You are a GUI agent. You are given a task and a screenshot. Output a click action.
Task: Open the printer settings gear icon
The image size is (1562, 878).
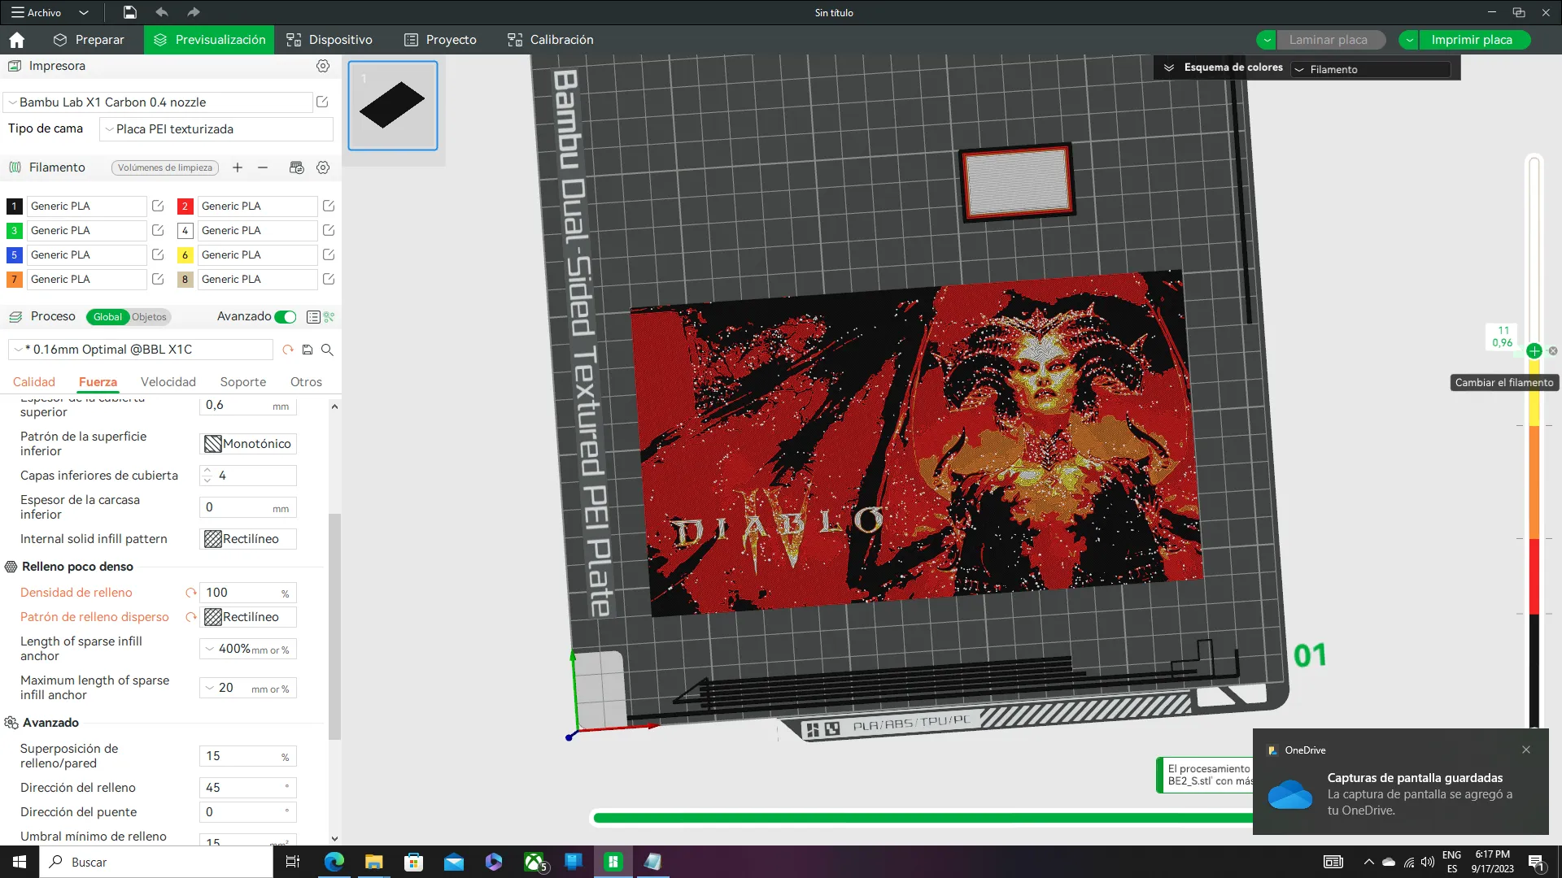(x=323, y=66)
